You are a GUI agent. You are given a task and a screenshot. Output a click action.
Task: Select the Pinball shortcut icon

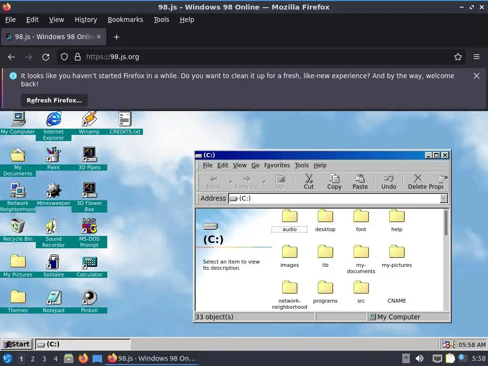(89, 302)
